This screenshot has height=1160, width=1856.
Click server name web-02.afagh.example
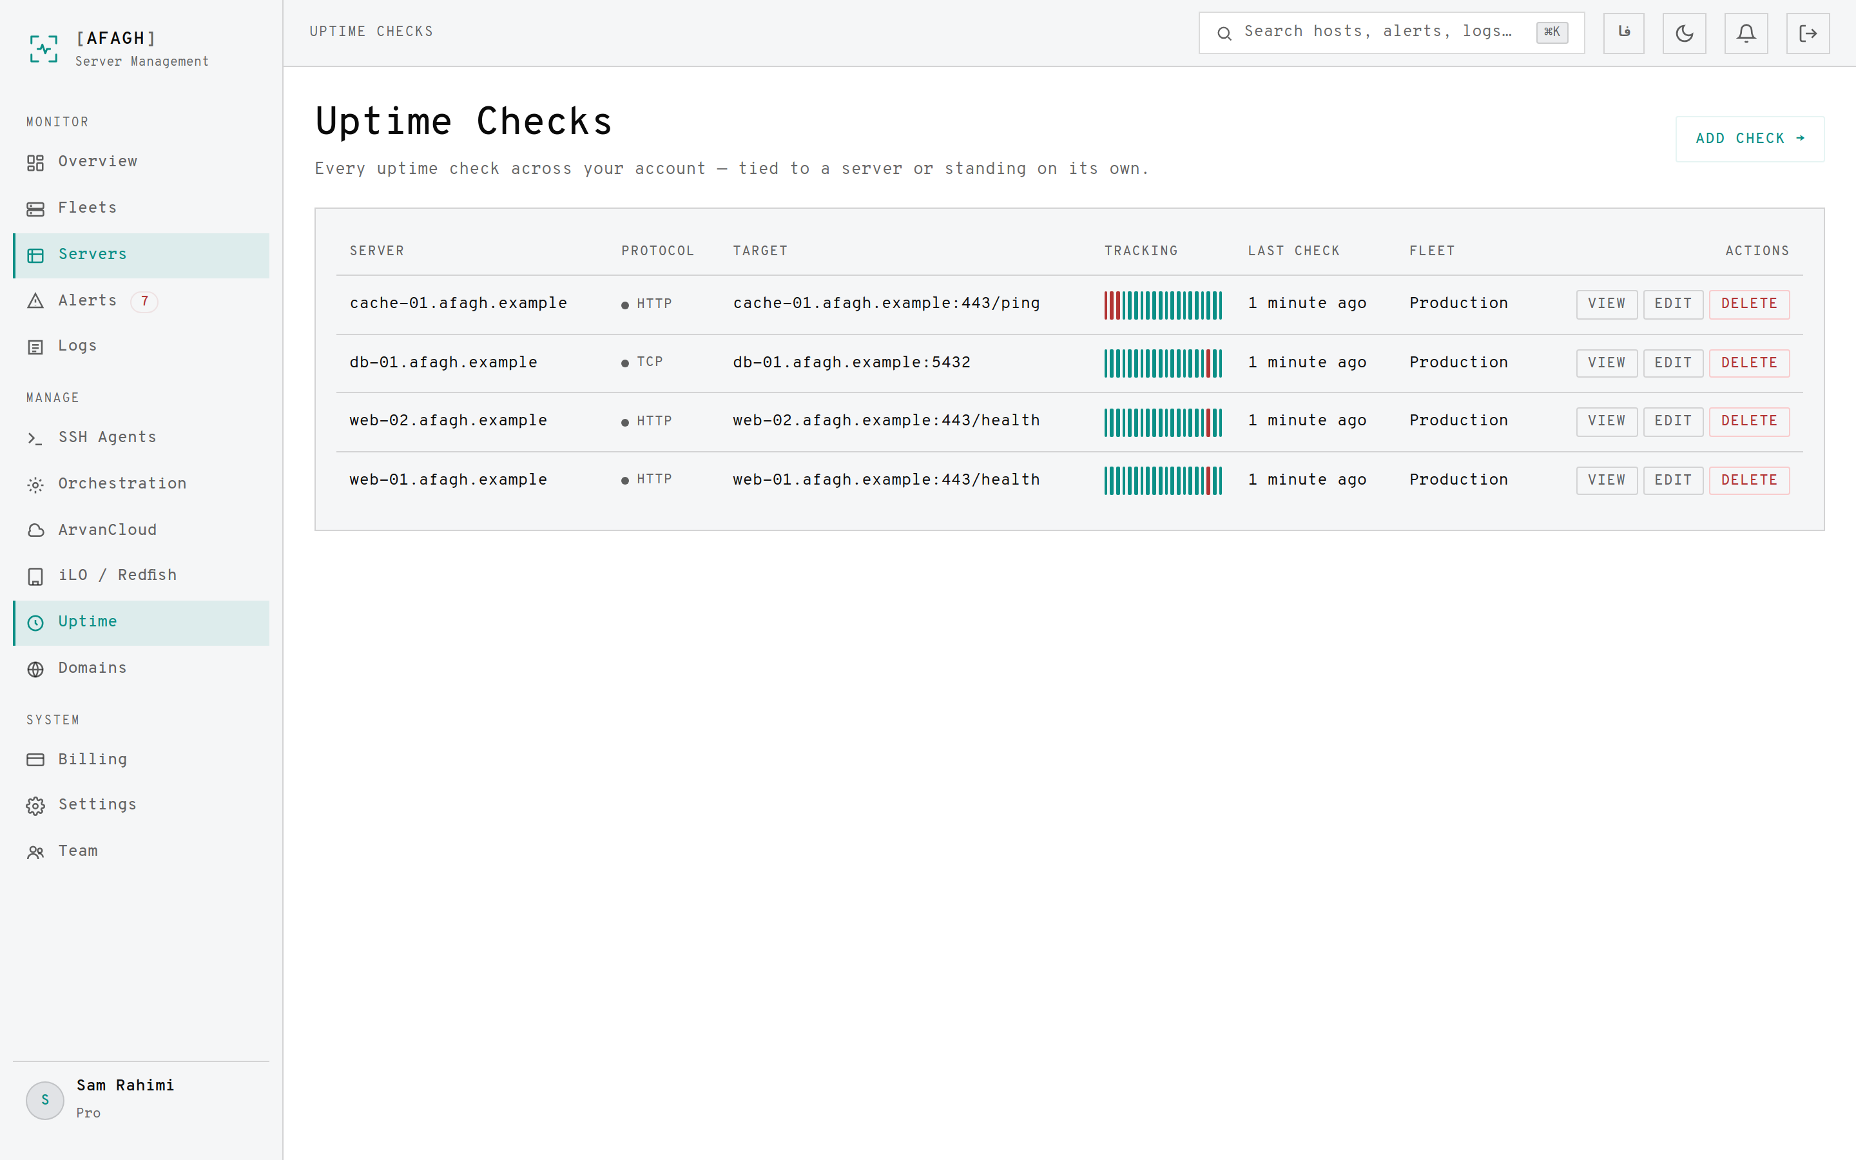click(449, 421)
